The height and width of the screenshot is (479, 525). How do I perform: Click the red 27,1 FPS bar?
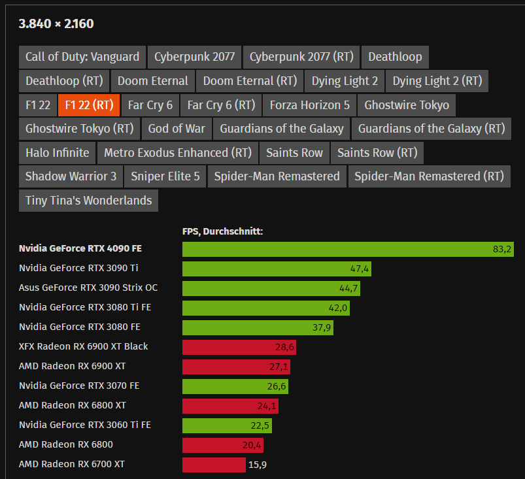[236, 367]
